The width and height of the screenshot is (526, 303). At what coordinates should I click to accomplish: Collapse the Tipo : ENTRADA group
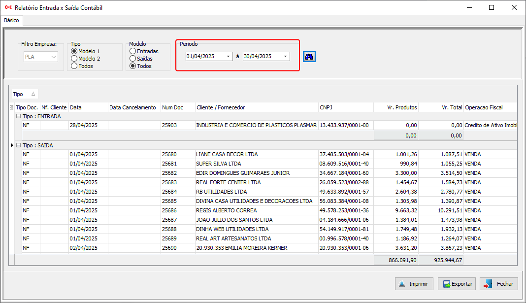click(18, 116)
